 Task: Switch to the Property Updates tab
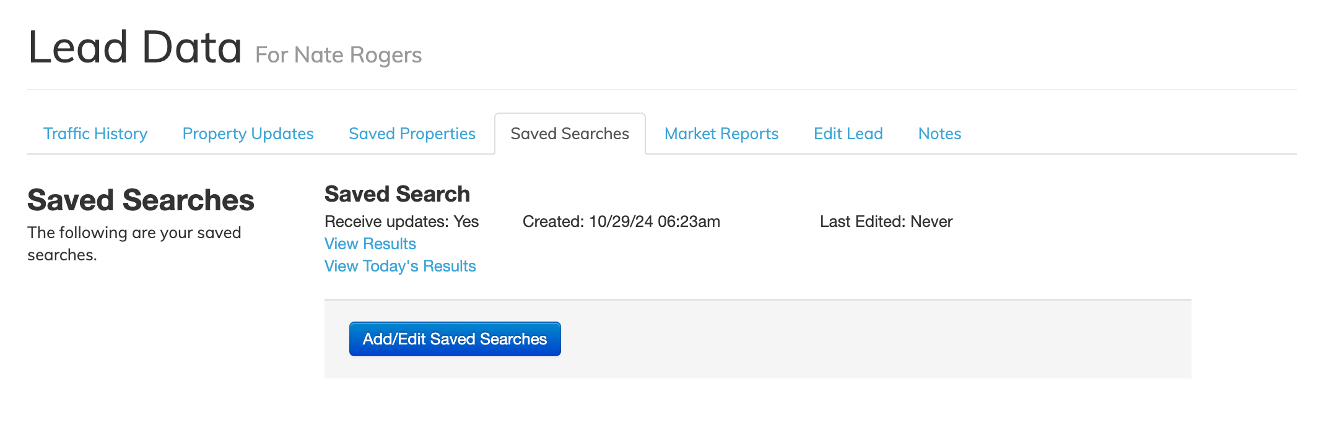(x=248, y=134)
